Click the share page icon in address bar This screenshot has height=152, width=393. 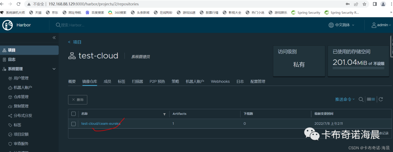pyautogui.click(x=356, y=4)
